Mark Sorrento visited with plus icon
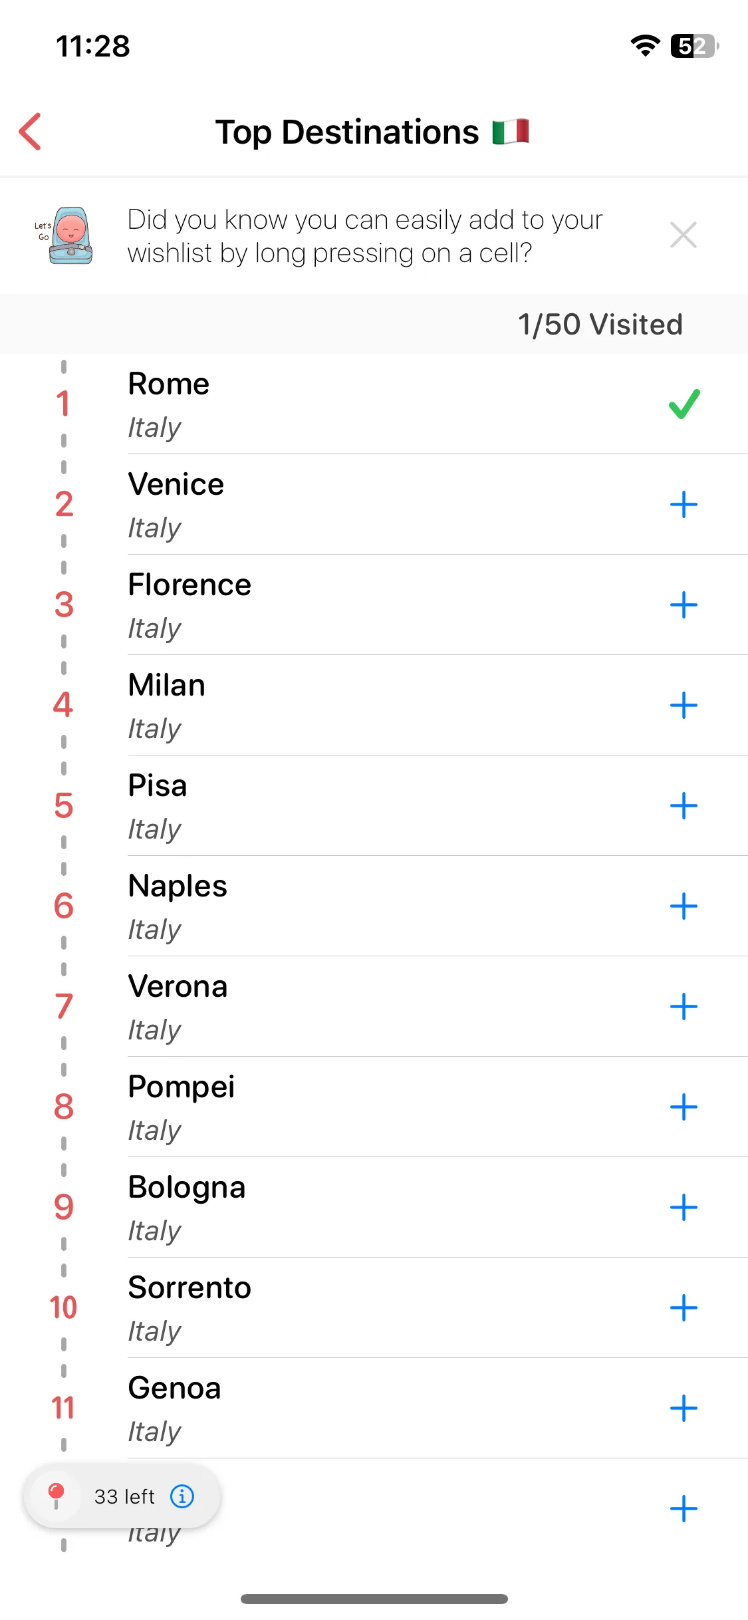The width and height of the screenshot is (748, 1620). click(684, 1307)
